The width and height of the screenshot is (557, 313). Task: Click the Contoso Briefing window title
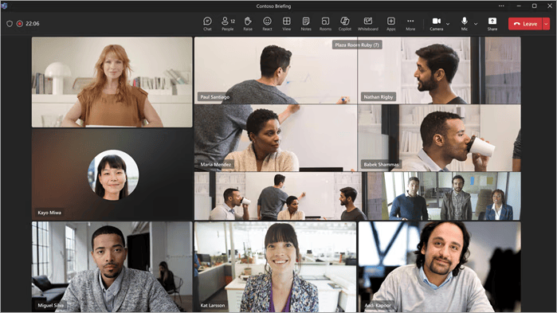273,6
